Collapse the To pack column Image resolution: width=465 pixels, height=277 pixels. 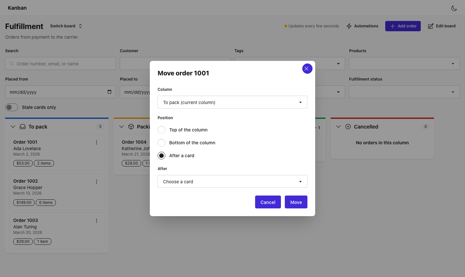13,127
